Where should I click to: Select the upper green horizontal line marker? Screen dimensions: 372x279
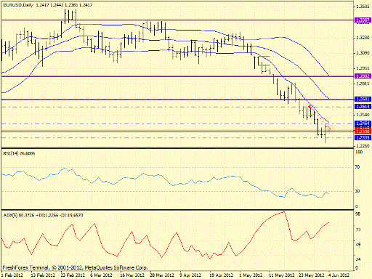[x=264, y=56]
